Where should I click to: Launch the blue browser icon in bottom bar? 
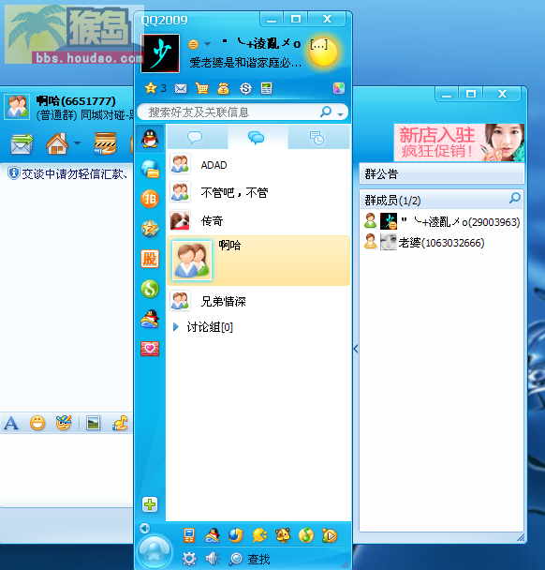pos(236,535)
